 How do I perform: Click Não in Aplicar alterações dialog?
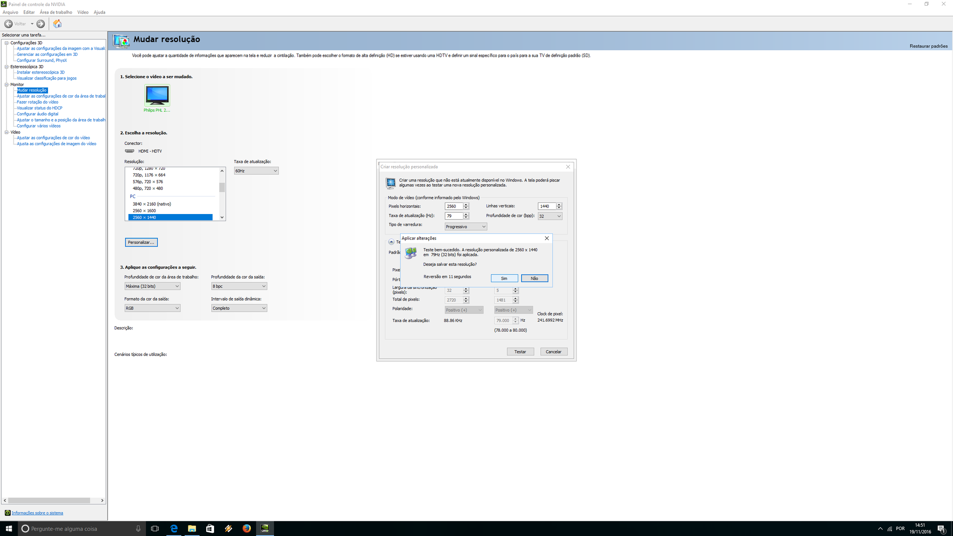pos(534,278)
